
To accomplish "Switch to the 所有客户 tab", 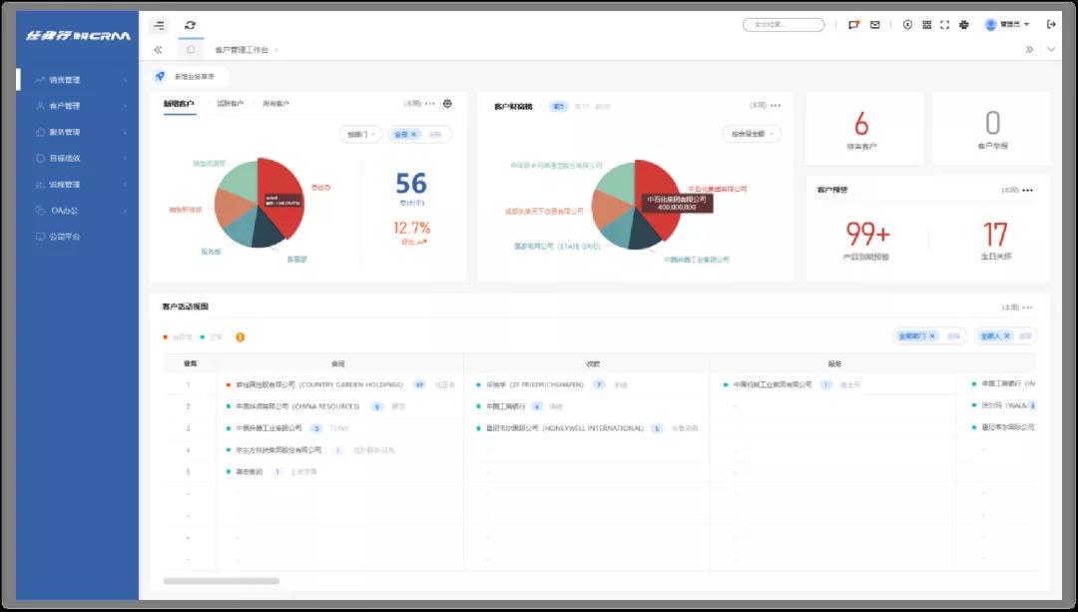I will point(275,104).
